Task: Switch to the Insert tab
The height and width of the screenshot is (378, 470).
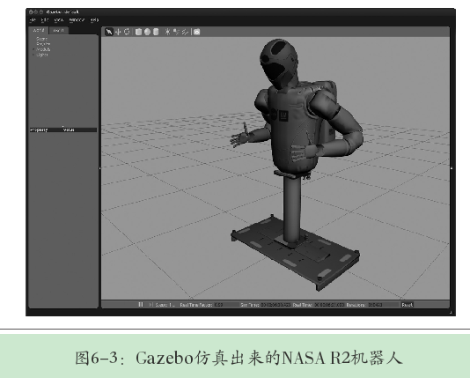Action: click(x=58, y=30)
